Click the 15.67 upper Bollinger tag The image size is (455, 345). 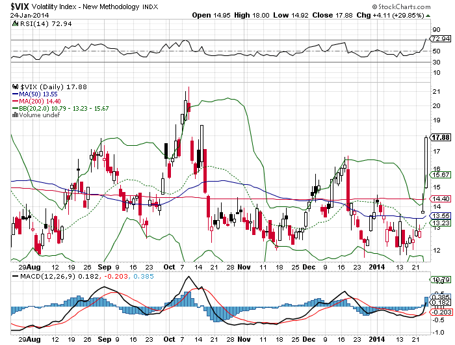[x=441, y=174]
